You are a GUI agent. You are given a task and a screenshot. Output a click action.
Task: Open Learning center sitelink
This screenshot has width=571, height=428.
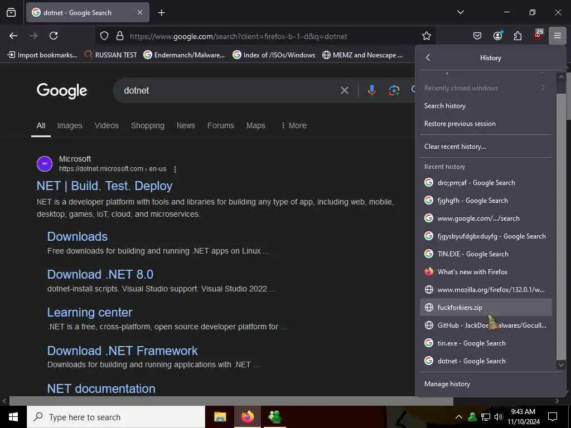(90, 312)
